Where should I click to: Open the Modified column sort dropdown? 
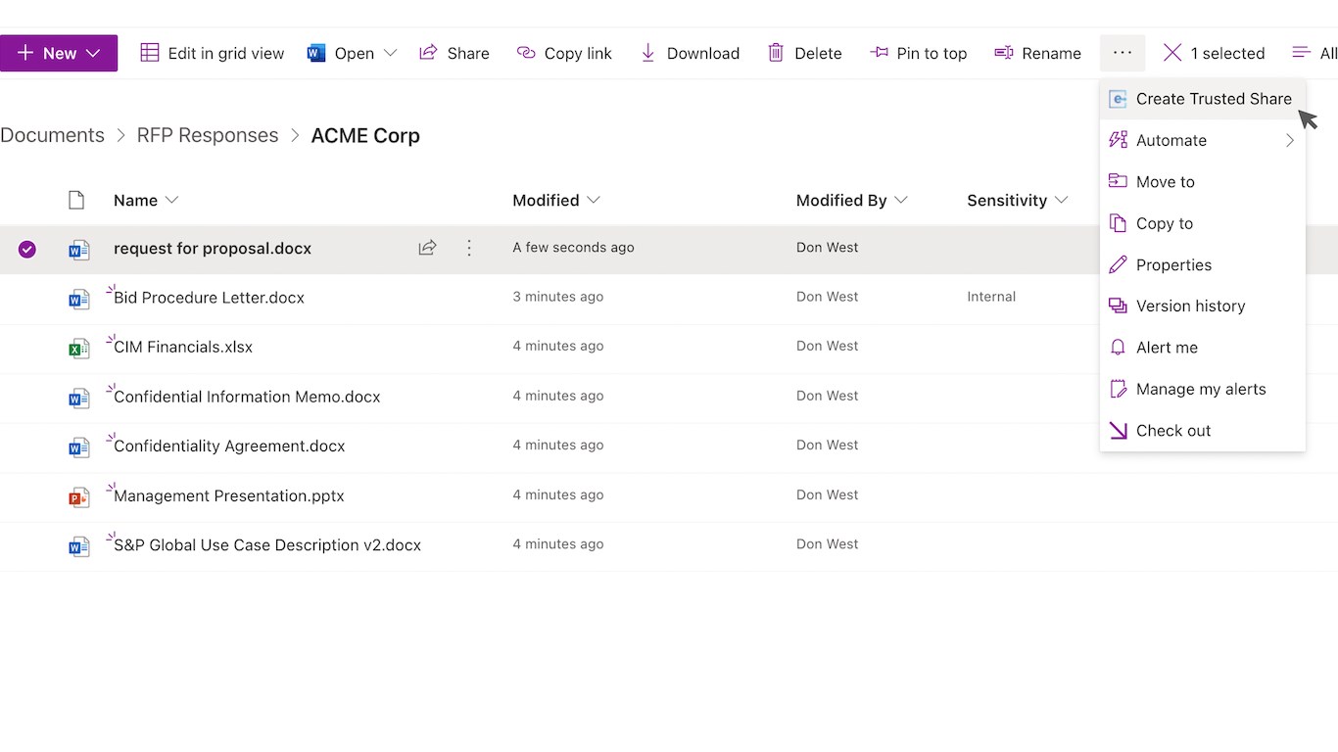tap(593, 200)
